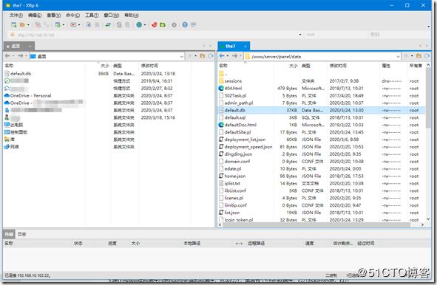This screenshot has height=285, width=437.
Task: Select default.db in the local pane
Action: [x=21, y=74]
